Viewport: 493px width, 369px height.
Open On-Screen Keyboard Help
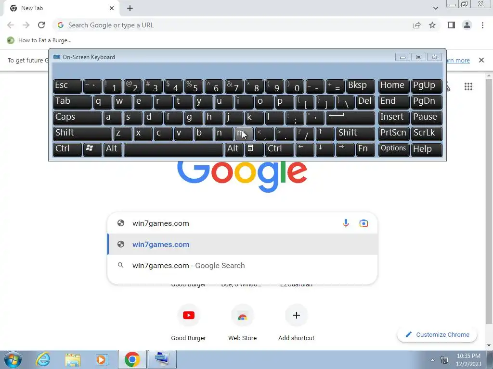pyautogui.click(x=427, y=149)
